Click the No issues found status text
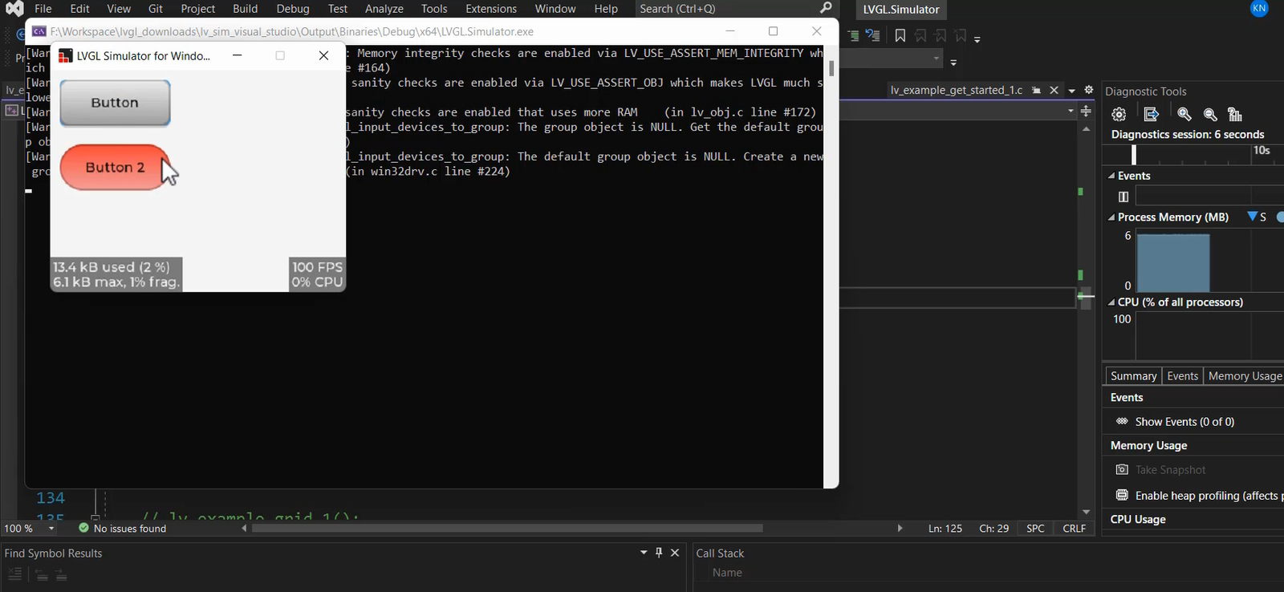Viewport: 1284px width, 592px height. (130, 529)
